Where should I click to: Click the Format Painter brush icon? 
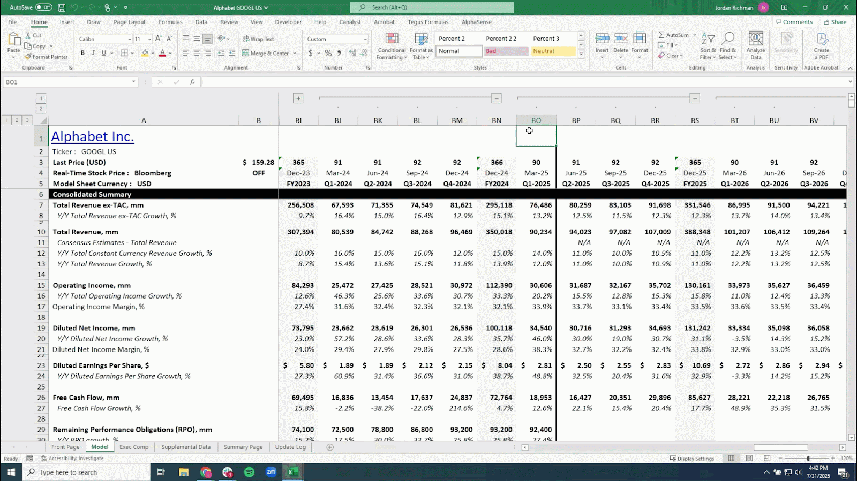pyautogui.click(x=28, y=57)
